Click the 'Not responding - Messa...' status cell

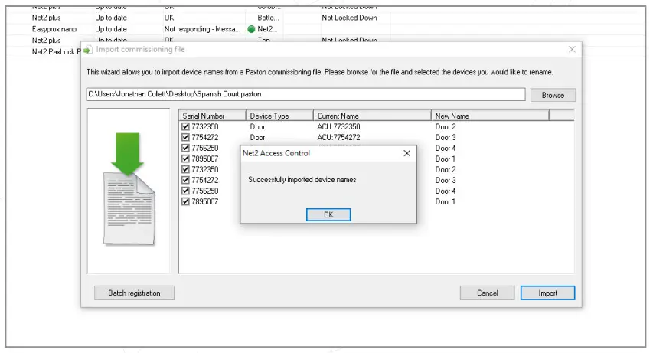(x=202, y=29)
